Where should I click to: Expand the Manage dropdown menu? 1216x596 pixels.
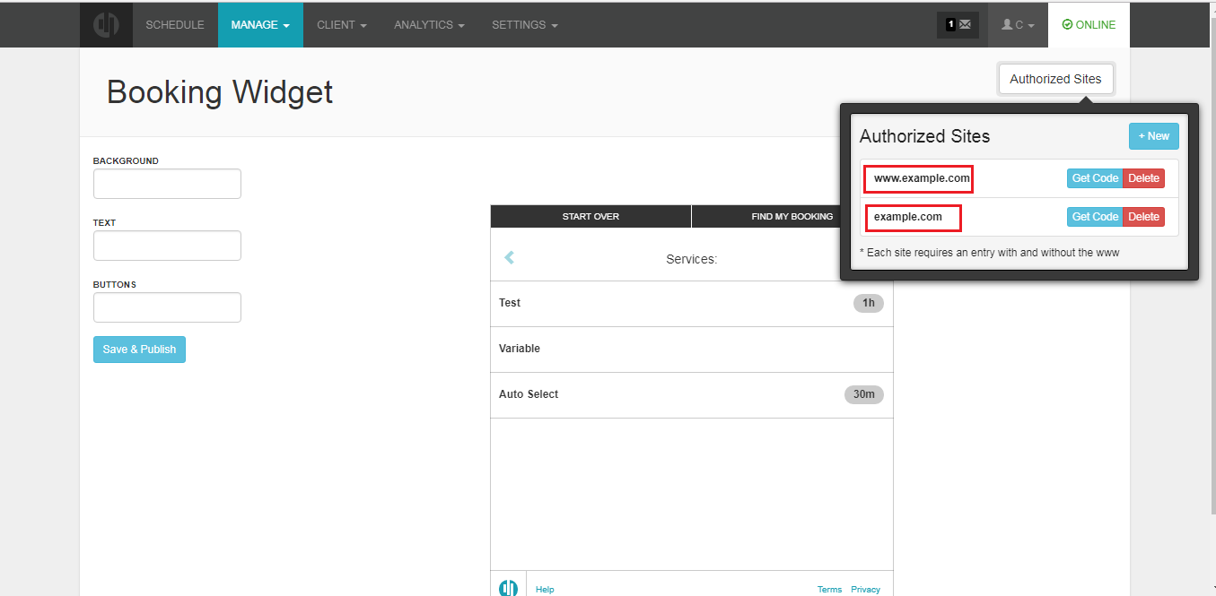260,25
